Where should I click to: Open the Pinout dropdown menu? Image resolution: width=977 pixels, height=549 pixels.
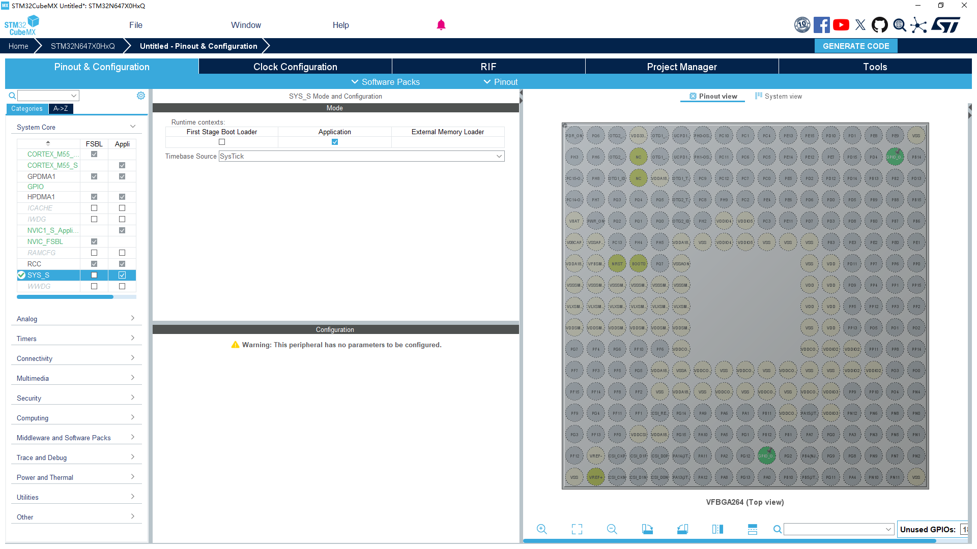click(x=501, y=82)
